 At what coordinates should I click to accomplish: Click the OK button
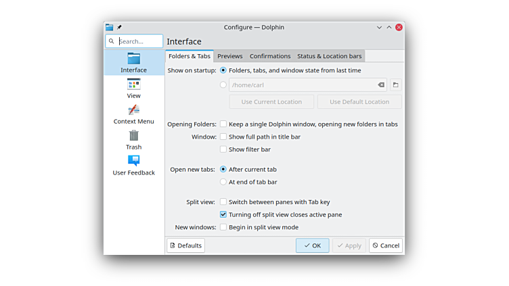(x=312, y=245)
